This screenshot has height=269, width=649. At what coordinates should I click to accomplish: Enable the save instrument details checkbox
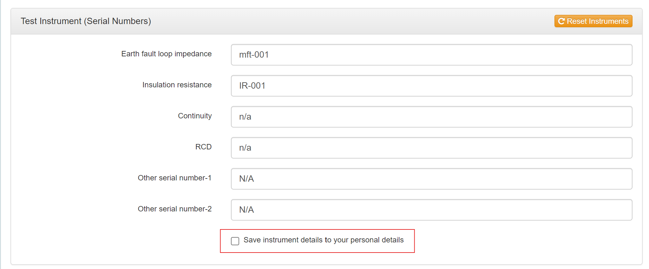pyautogui.click(x=235, y=241)
